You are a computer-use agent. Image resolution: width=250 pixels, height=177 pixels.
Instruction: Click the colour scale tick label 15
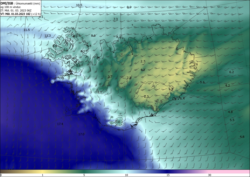[168, 175]
